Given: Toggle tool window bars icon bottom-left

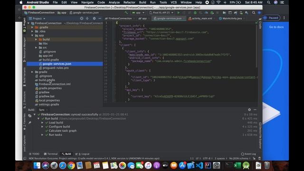Looking at the screenshot, I should click(x=25, y=158).
